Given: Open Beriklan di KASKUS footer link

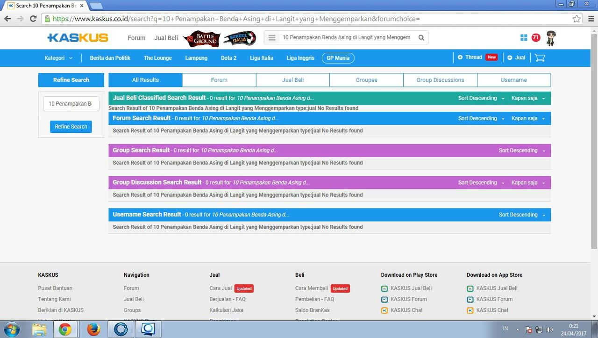Looking at the screenshot, I should click(x=61, y=310).
